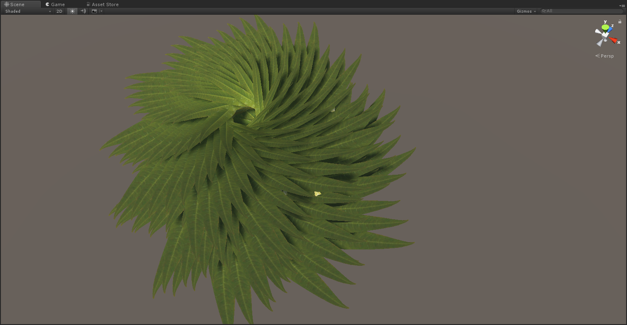
Task: Open the Shaded draw mode dropdown
Action: [x=28, y=11]
